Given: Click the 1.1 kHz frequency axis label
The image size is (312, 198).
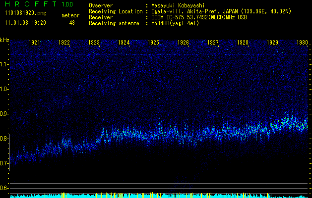Looking at the screenshot, I should click(3, 64).
